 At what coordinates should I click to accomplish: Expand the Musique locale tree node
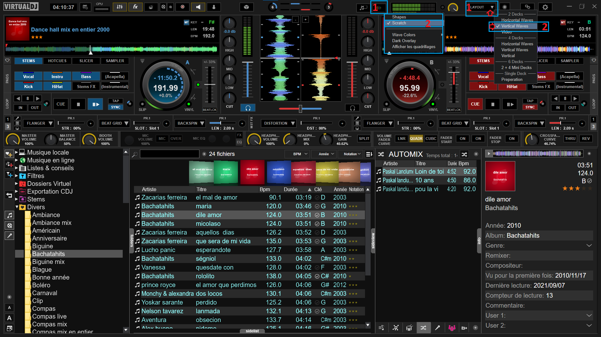(17, 152)
